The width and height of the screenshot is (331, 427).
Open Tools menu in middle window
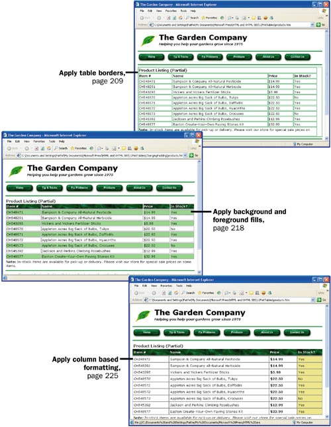(52, 141)
